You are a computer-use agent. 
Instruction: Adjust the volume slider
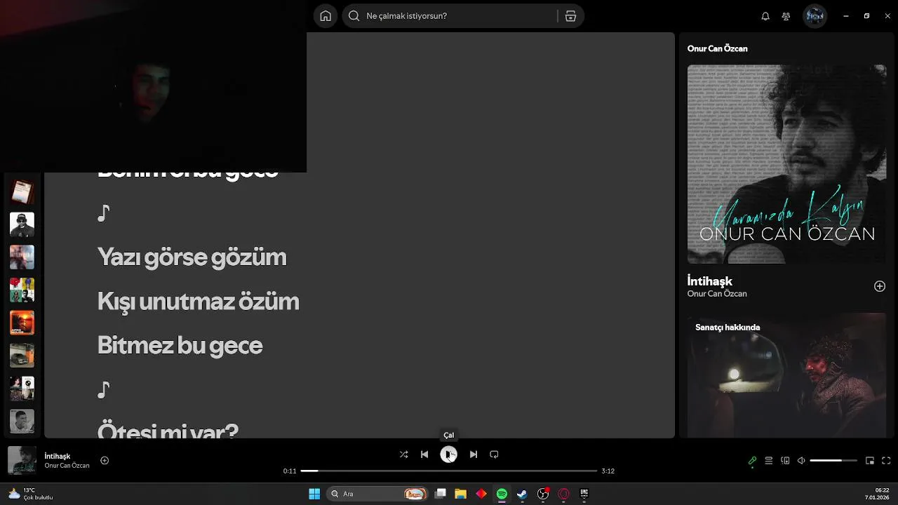tap(833, 461)
